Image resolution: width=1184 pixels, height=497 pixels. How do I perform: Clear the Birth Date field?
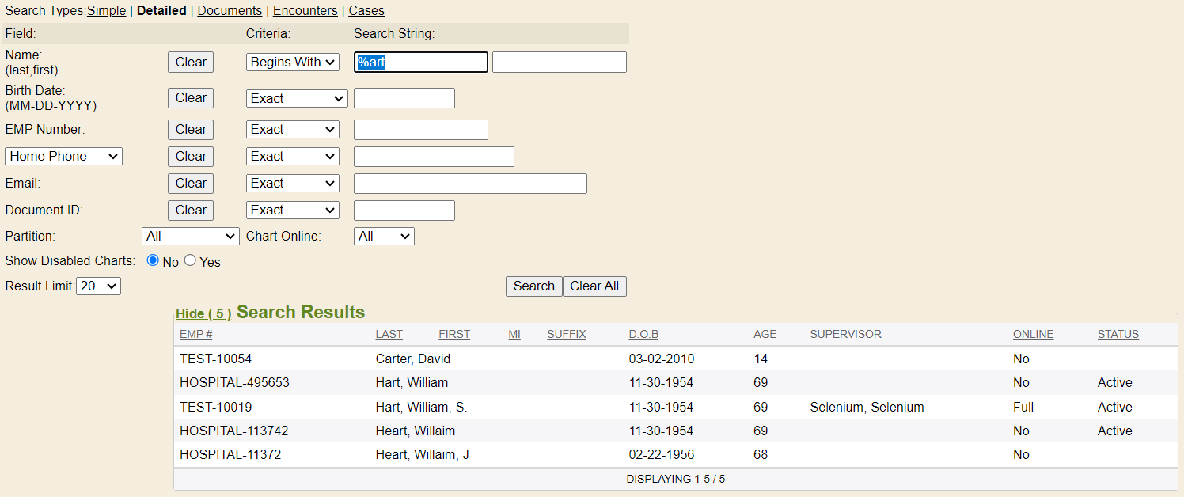click(x=191, y=98)
